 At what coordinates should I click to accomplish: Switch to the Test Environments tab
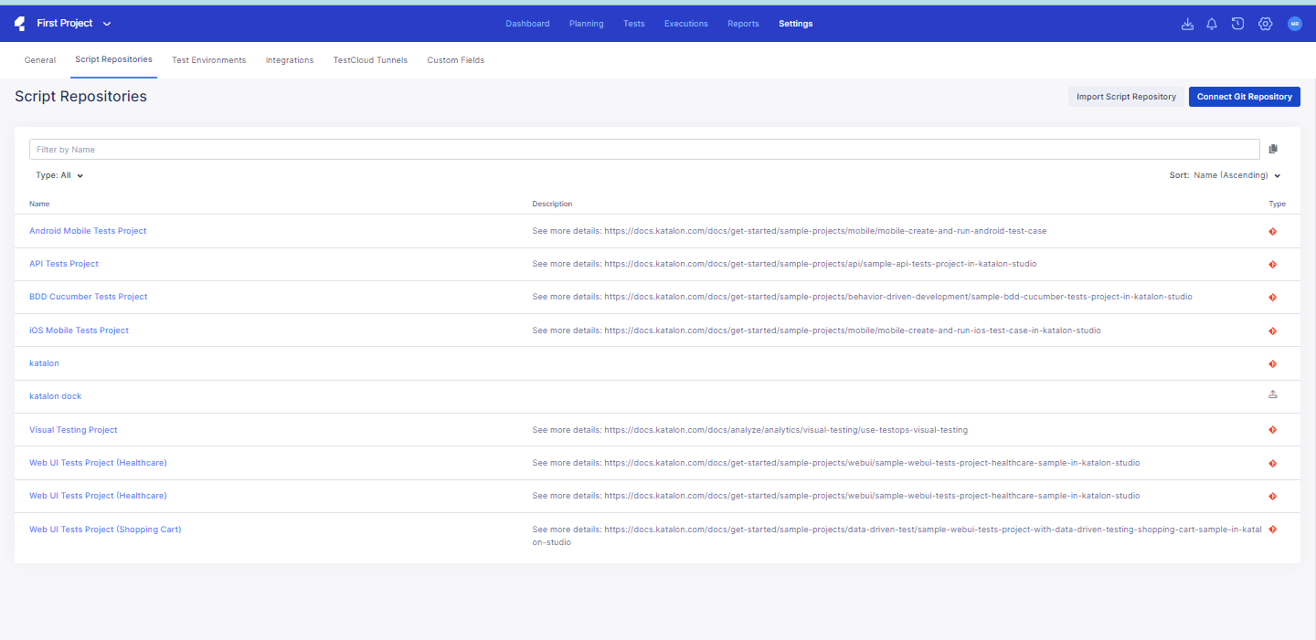[208, 60]
